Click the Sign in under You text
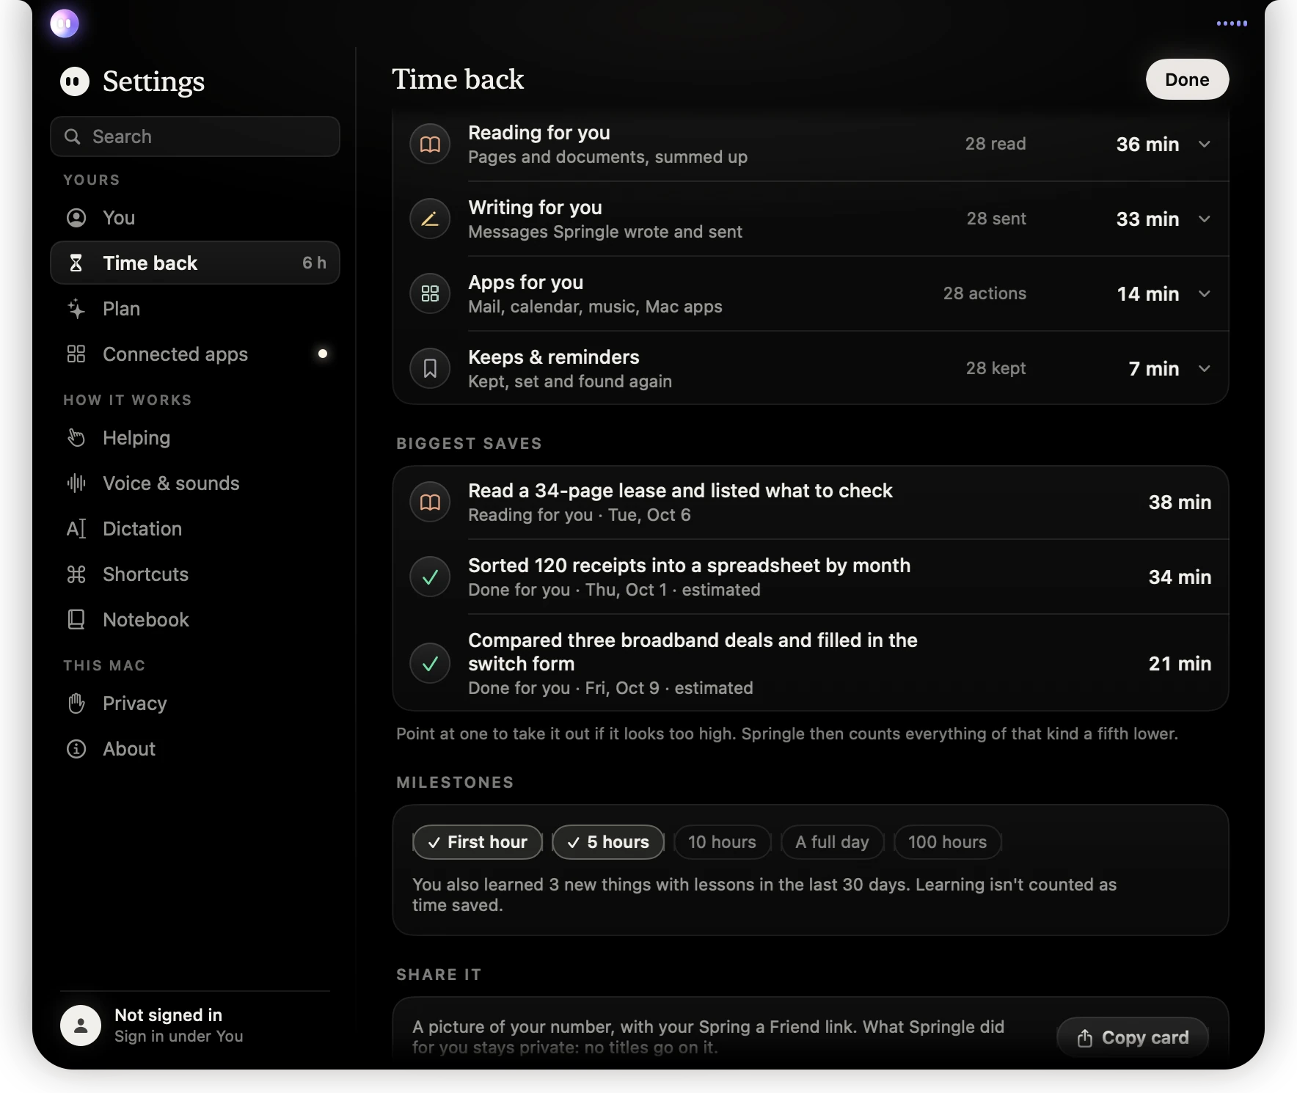The height and width of the screenshot is (1093, 1297). click(179, 1037)
